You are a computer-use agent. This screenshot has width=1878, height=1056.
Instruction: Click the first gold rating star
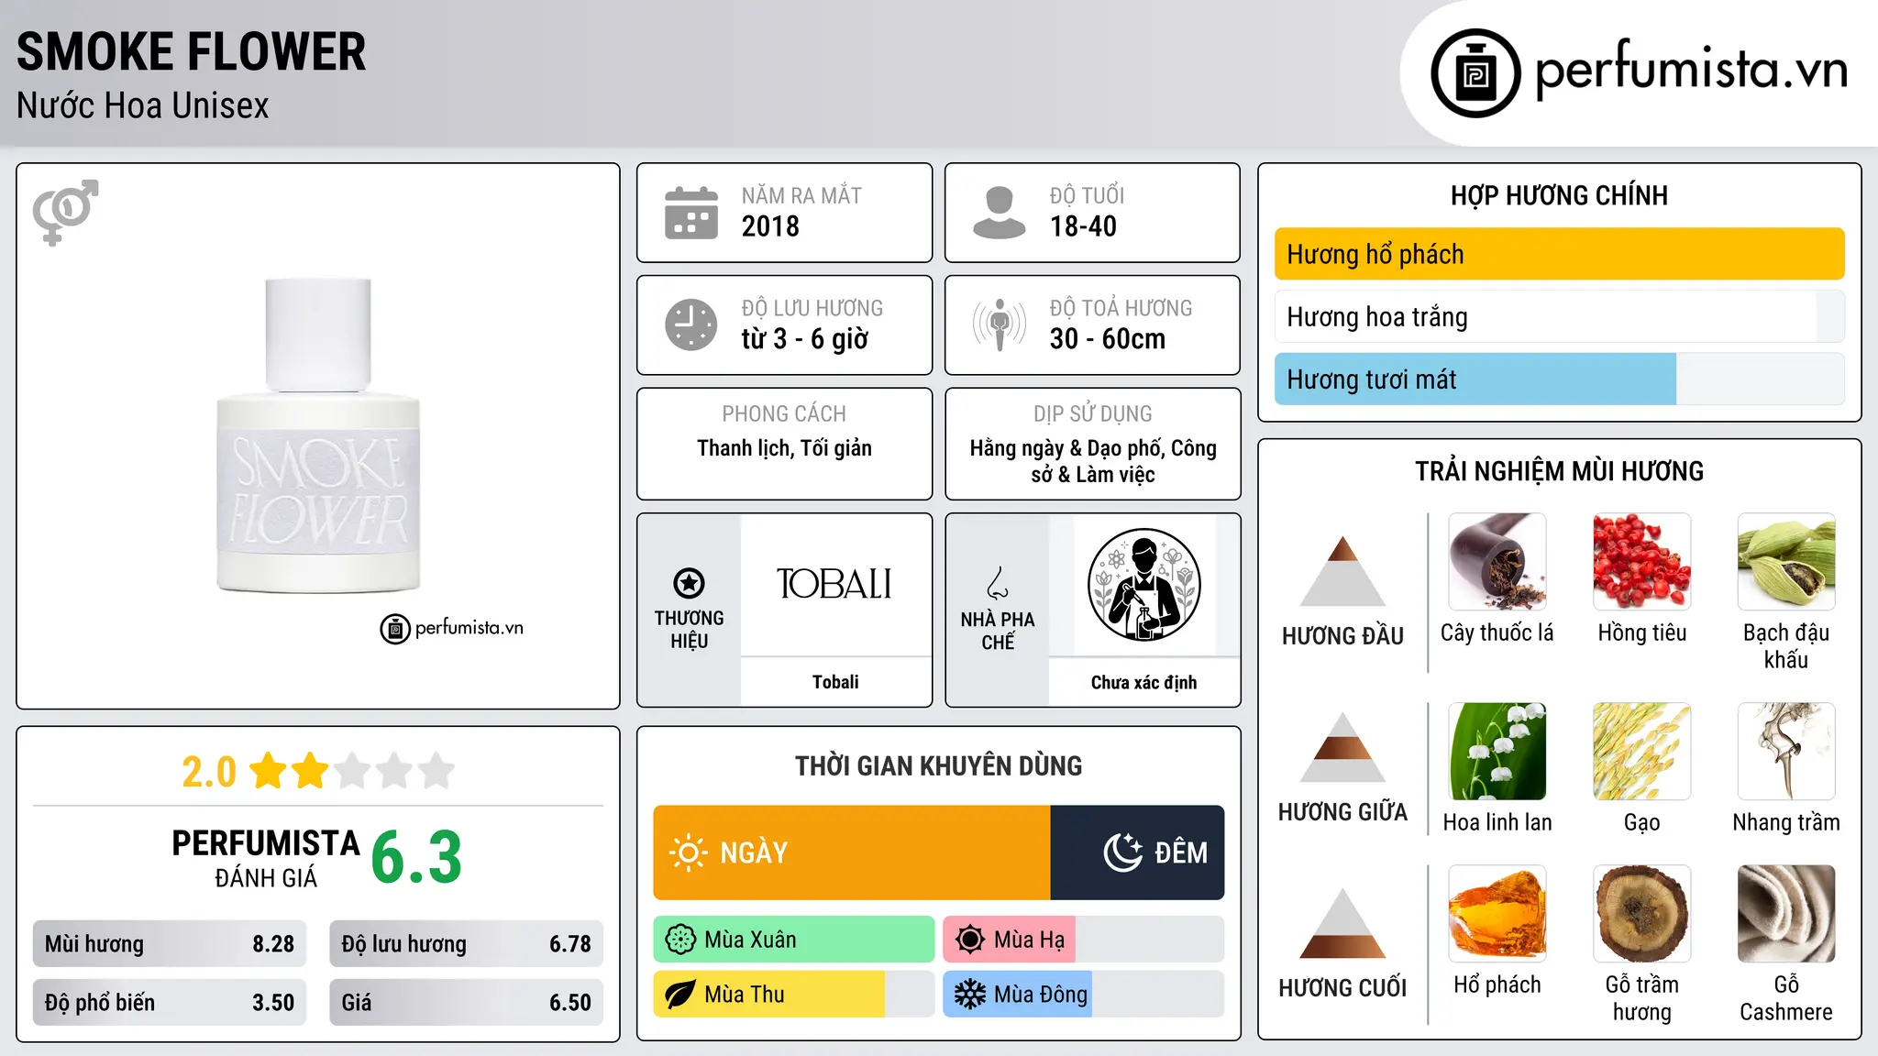pos(269,771)
